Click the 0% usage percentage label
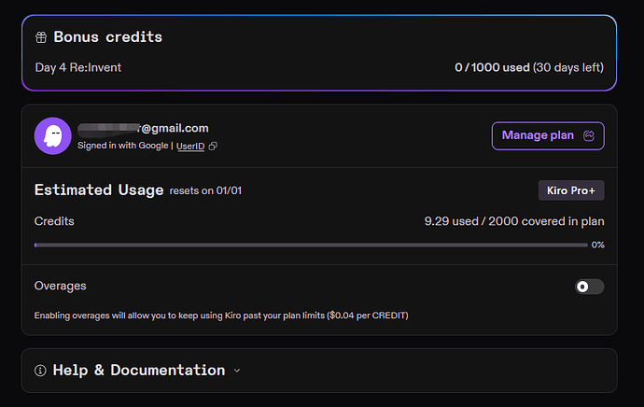The width and height of the screenshot is (644, 407). pyautogui.click(x=597, y=246)
